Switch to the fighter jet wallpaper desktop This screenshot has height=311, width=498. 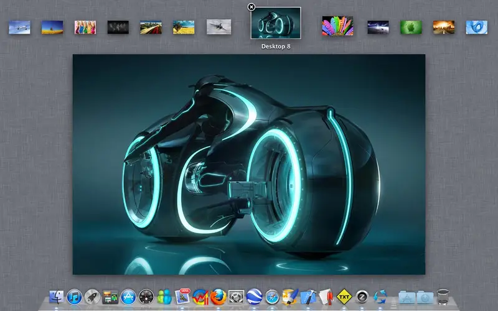click(x=219, y=27)
